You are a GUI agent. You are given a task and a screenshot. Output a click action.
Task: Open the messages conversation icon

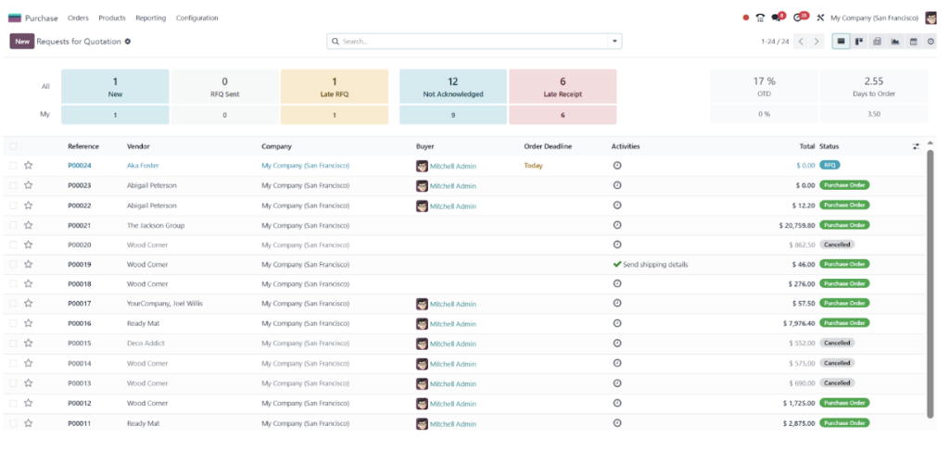(x=778, y=18)
